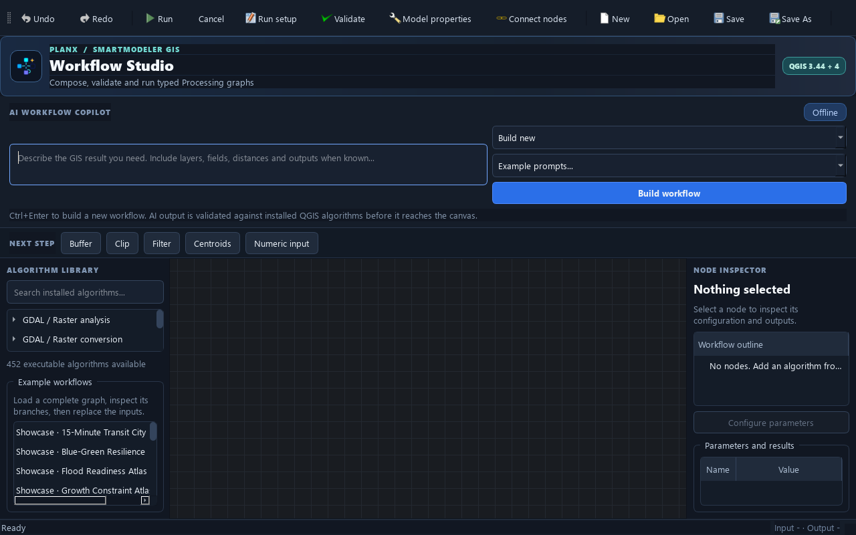Open the Build new mode dropdown
Viewport: 856px width, 535px height.
pyautogui.click(x=669, y=138)
